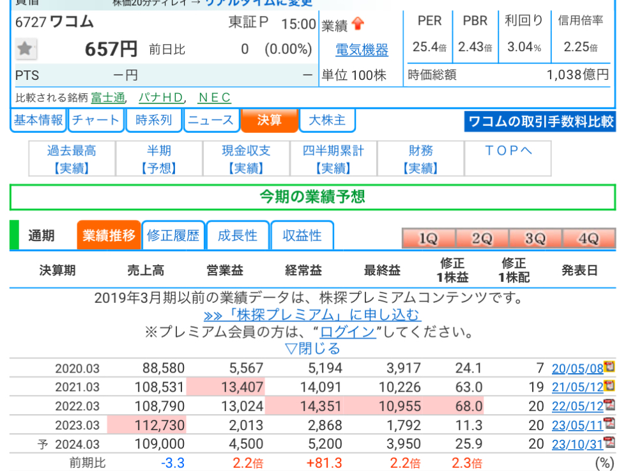The height and width of the screenshot is (471, 635).
Task: Open the 21/05/12 announcement link
Action: (x=578, y=387)
